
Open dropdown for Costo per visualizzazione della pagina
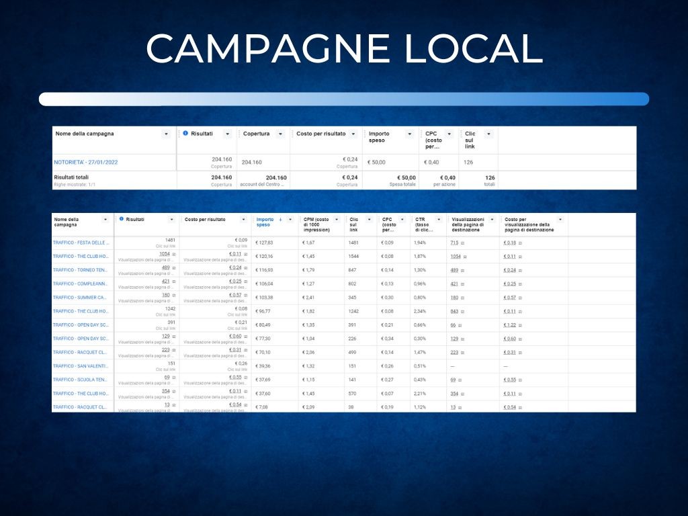coord(560,219)
